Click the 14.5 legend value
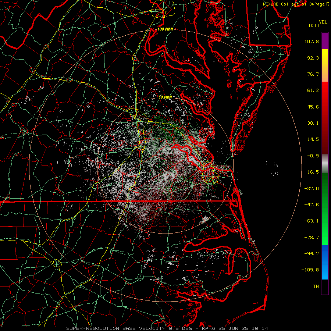 [x=313, y=139]
